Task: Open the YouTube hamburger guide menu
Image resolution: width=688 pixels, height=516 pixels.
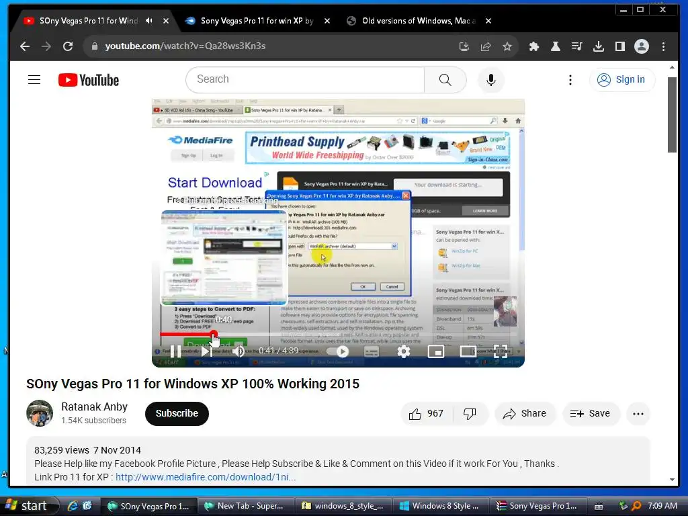Action: point(34,79)
